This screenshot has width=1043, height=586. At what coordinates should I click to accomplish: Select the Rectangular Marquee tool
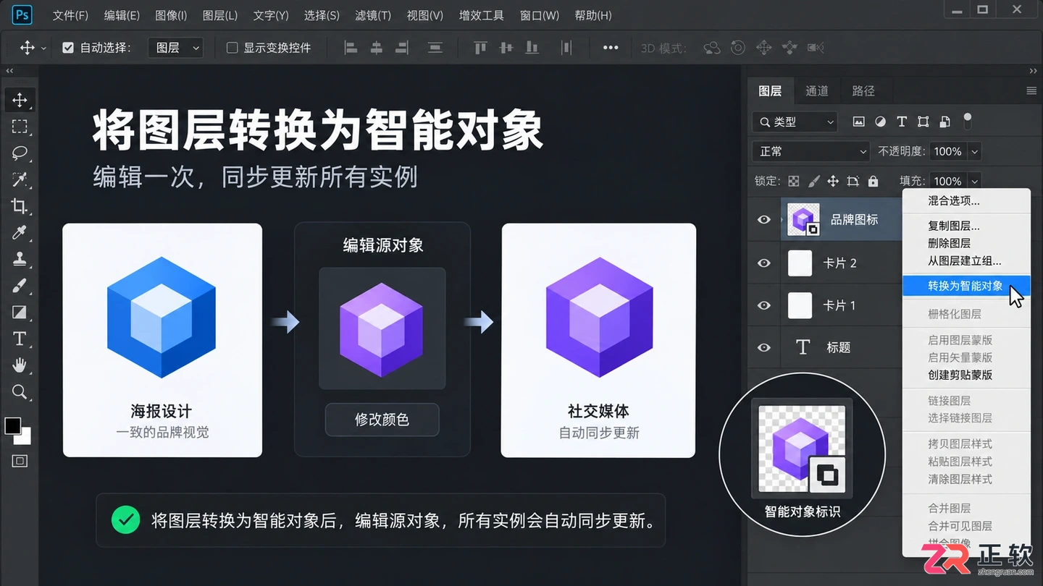pyautogui.click(x=20, y=127)
